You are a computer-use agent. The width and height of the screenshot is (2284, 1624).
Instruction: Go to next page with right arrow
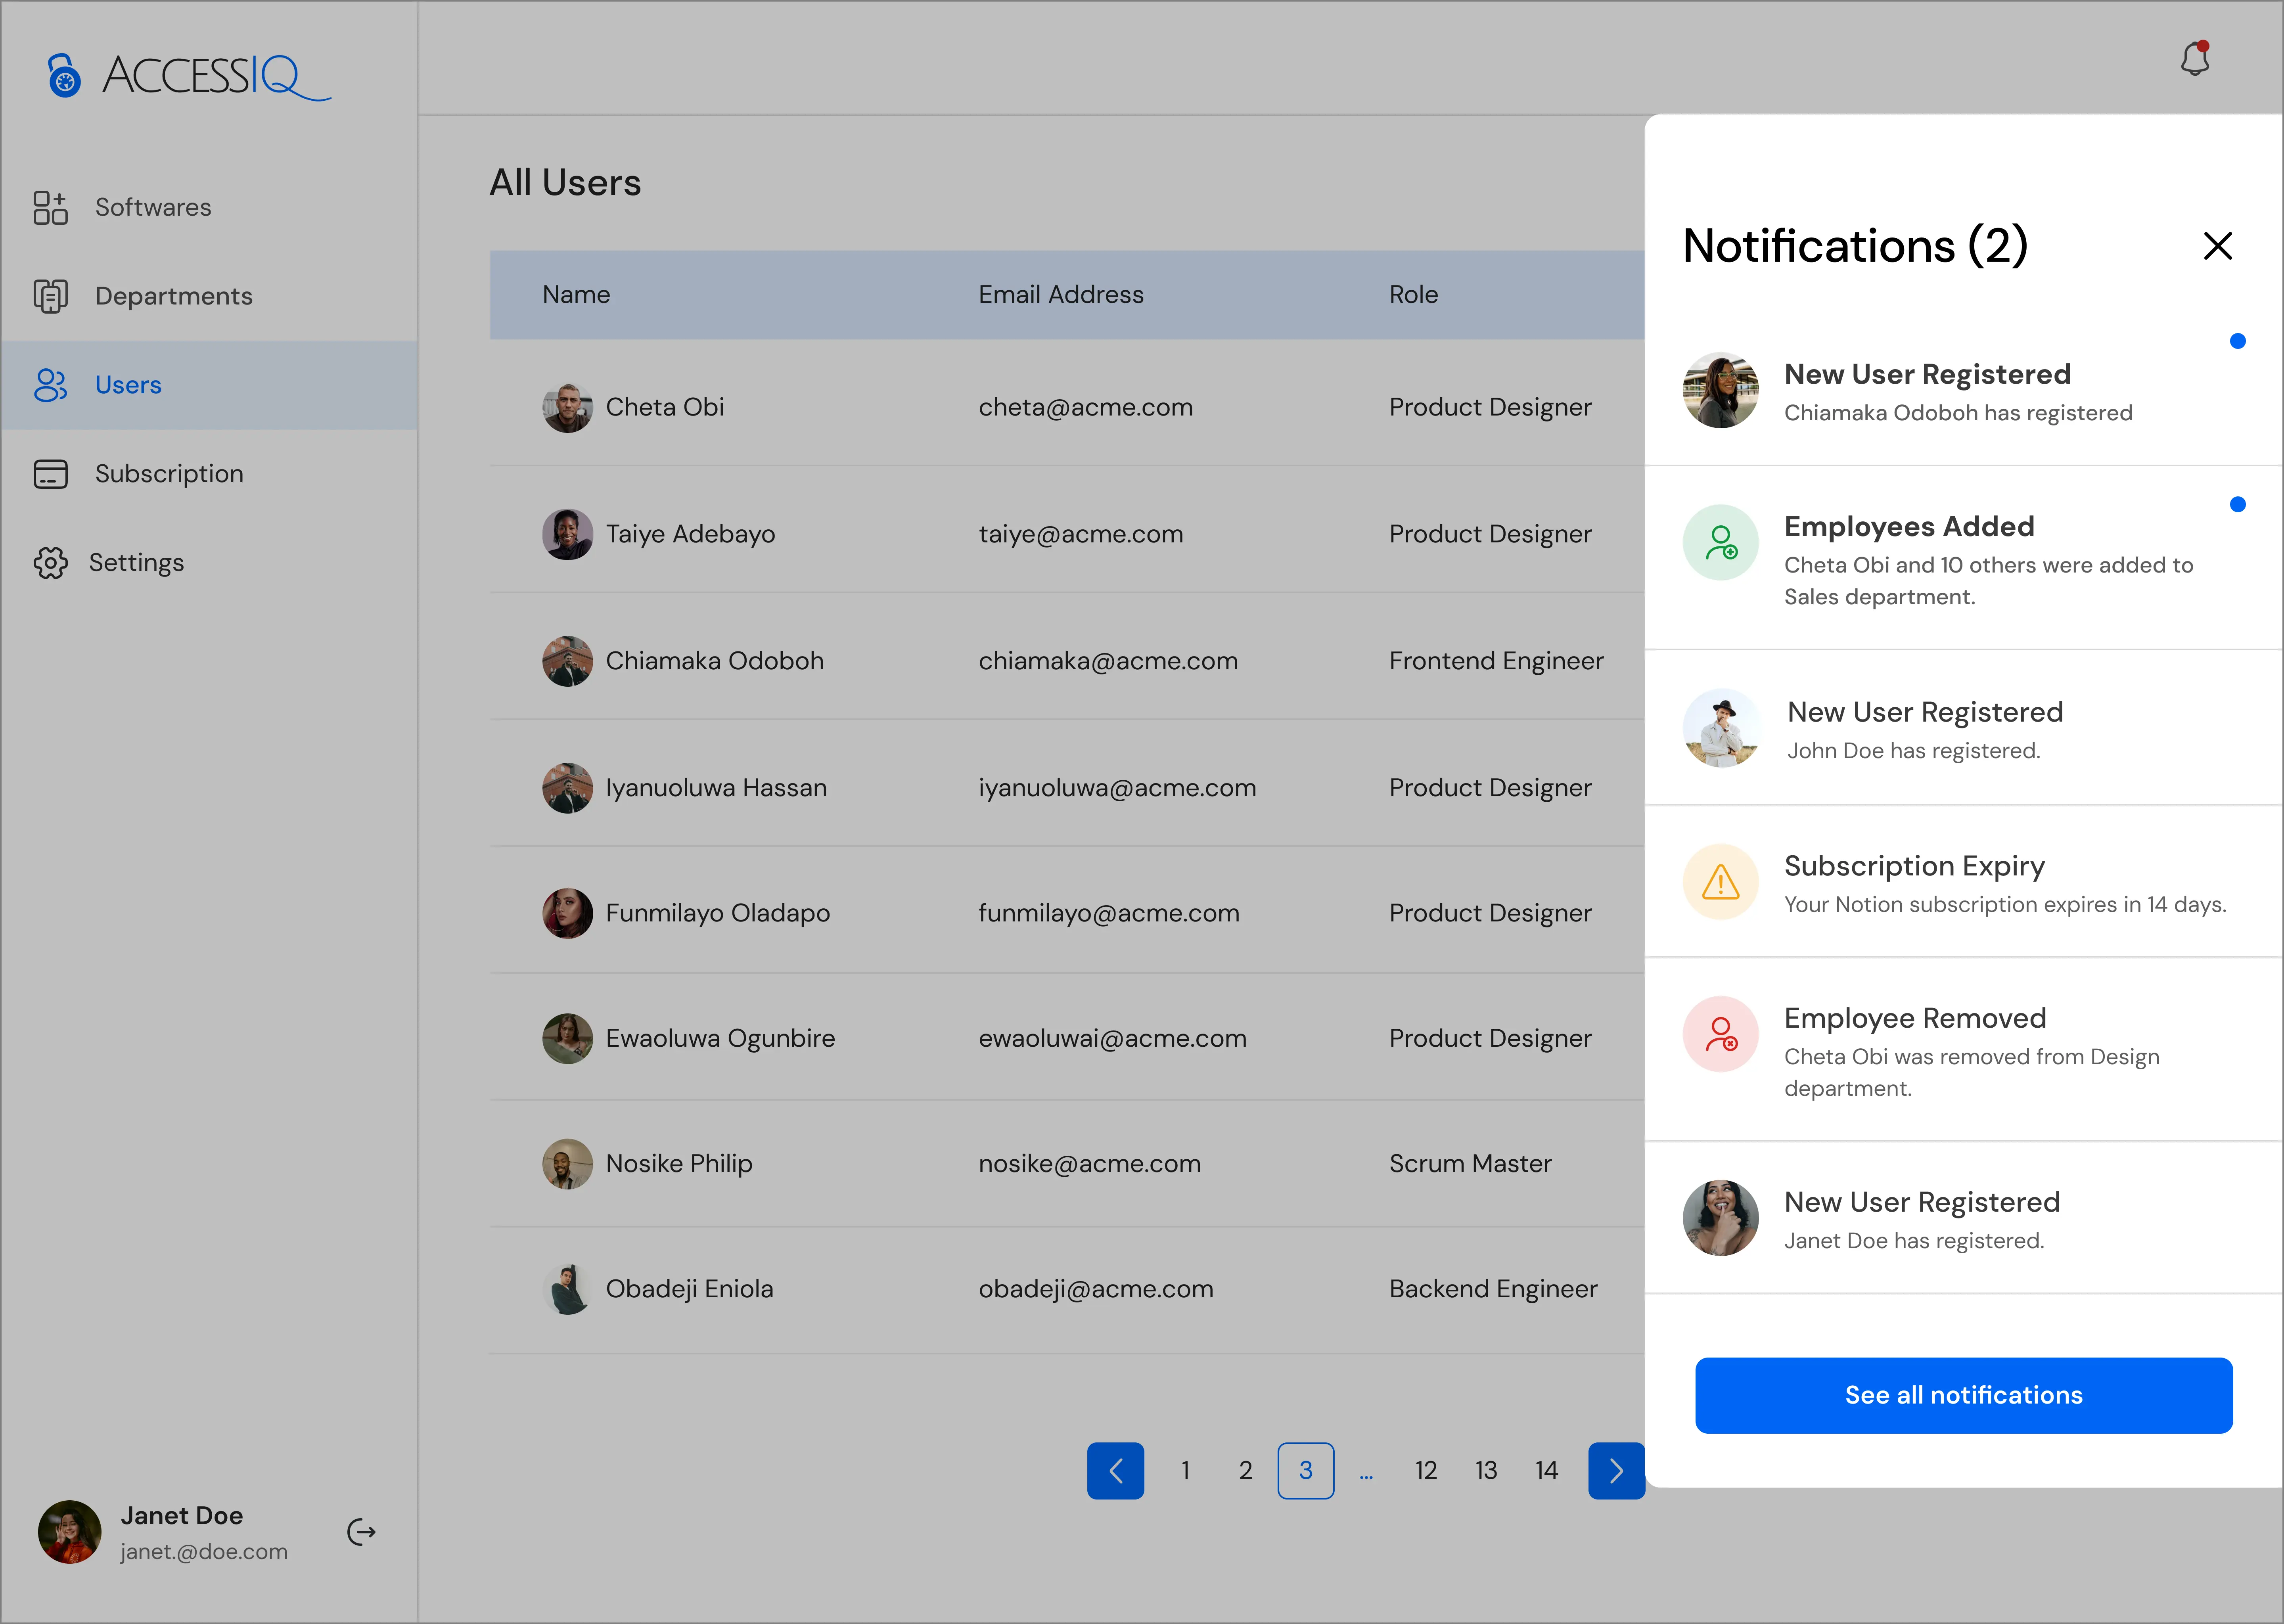[x=1616, y=1470]
